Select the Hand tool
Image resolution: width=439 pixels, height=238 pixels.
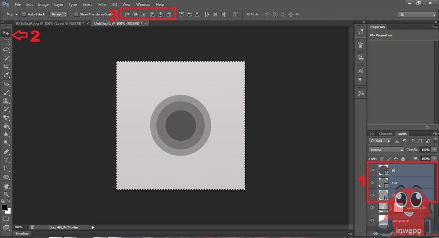pyautogui.click(x=6, y=186)
